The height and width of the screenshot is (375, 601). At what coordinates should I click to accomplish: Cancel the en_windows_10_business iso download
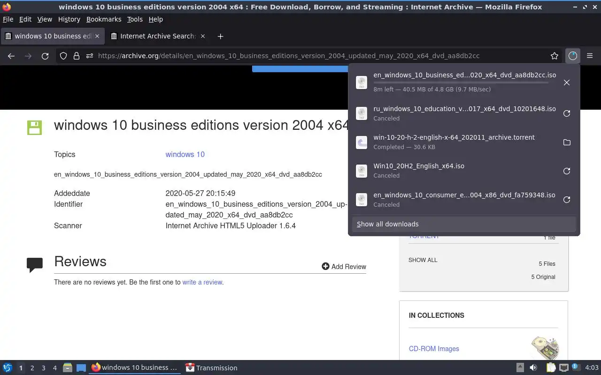coord(567,82)
